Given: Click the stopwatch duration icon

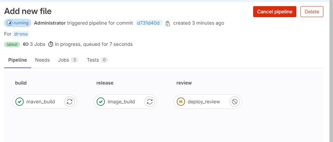Looking at the screenshot, I should [x=51, y=44].
